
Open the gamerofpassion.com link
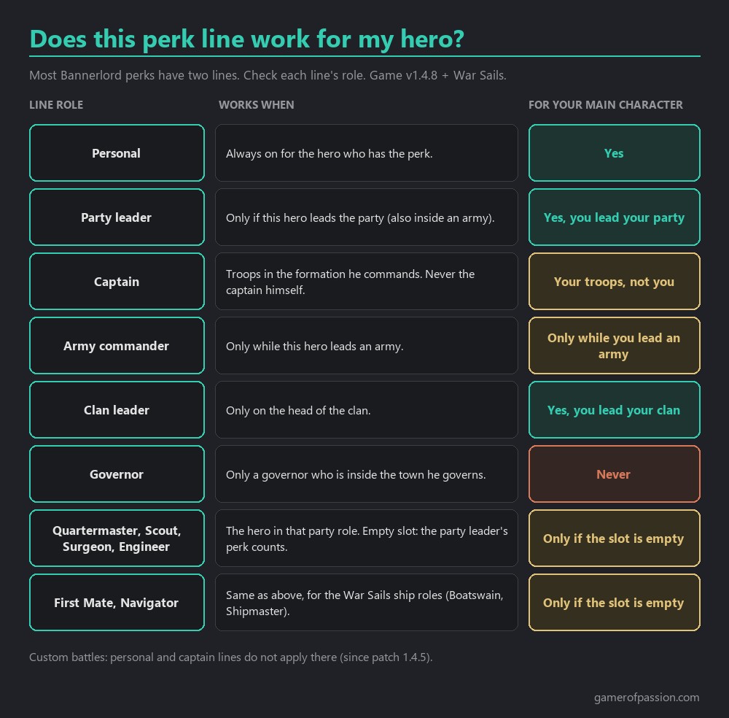pos(646,698)
